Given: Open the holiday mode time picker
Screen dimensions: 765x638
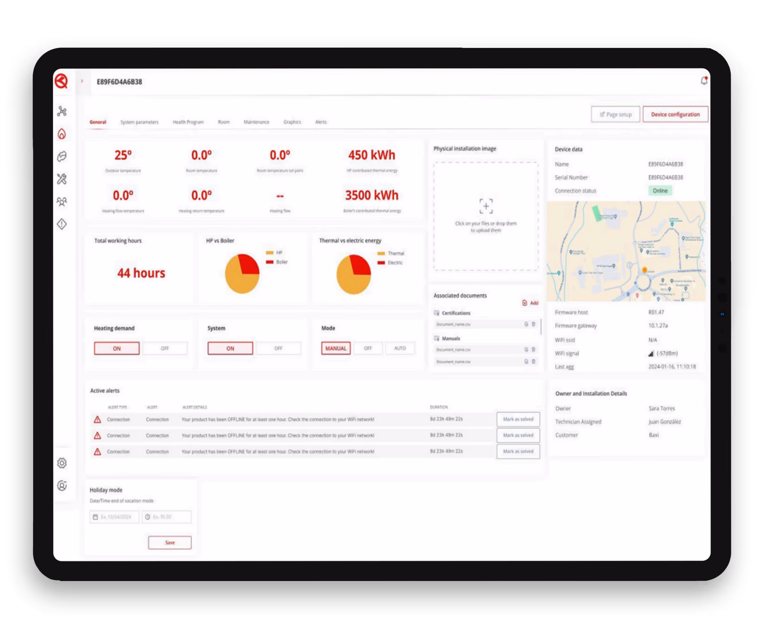Looking at the screenshot, I should coord(167,517).
